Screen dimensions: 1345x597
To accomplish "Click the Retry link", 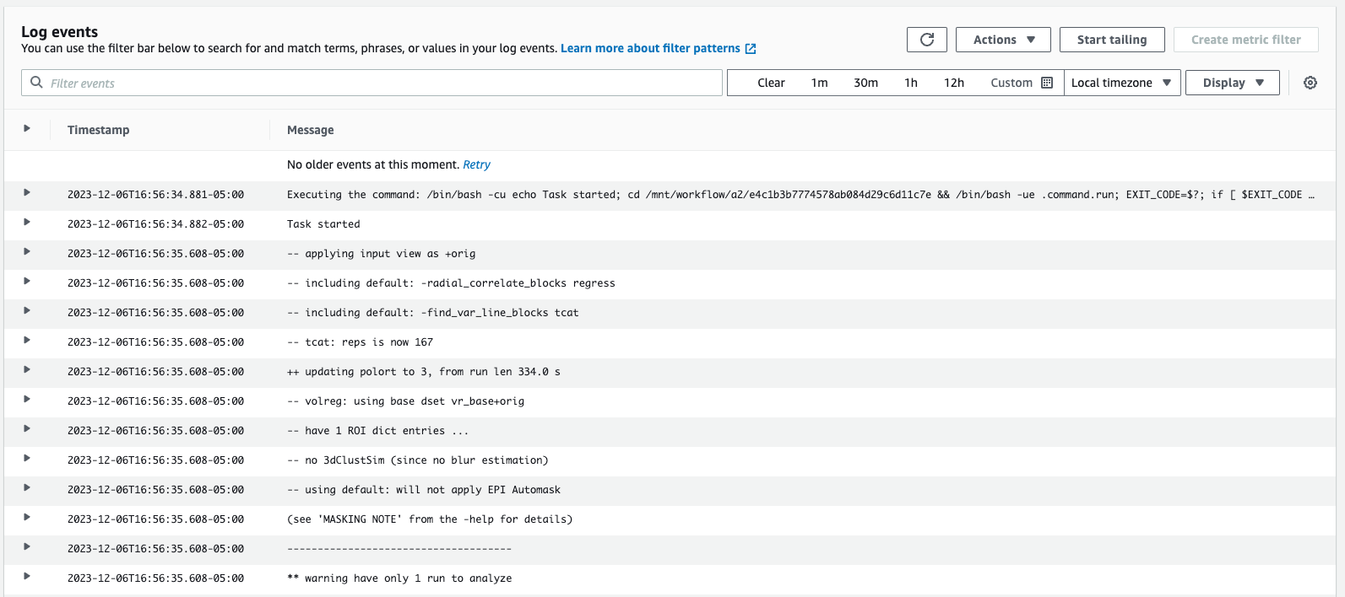I will (x=476, y=164).
